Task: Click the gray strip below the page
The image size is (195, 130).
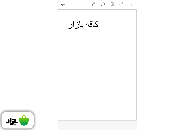Action: (x=97, y=125)
